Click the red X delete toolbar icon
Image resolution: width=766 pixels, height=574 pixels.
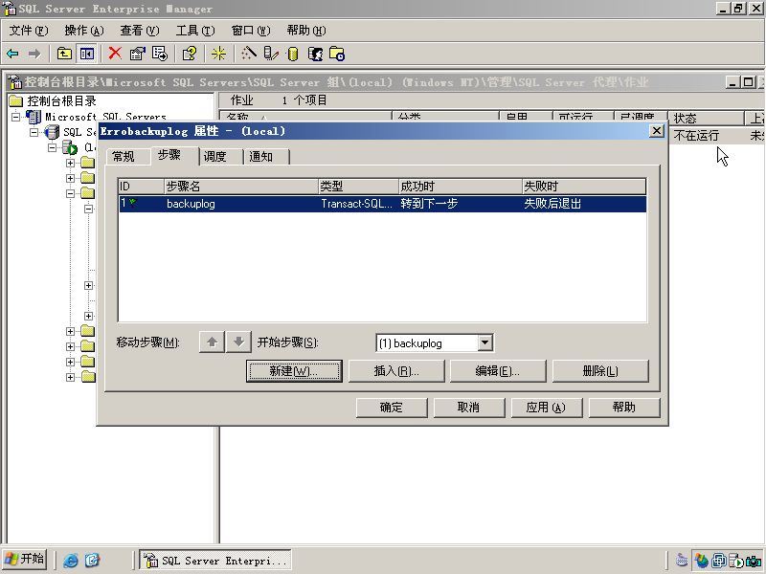115,54
